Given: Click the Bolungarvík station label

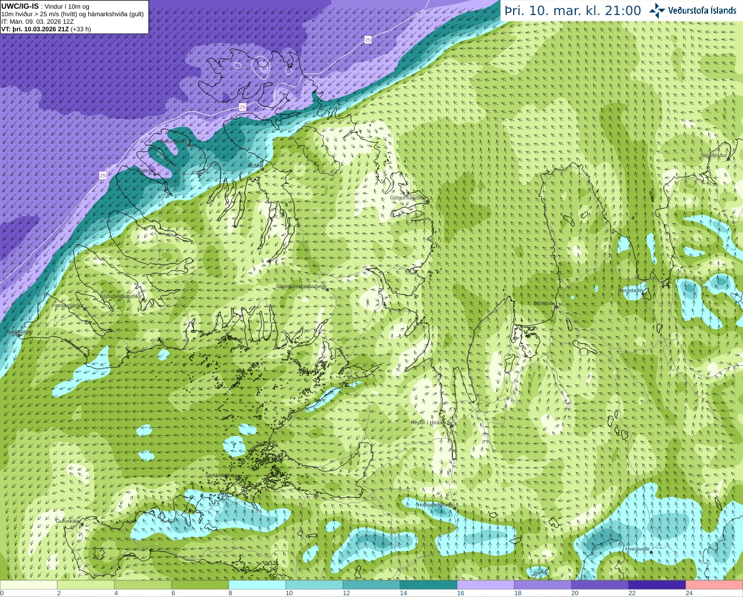Looking at the screenshot, I should [x=174, y=141].
